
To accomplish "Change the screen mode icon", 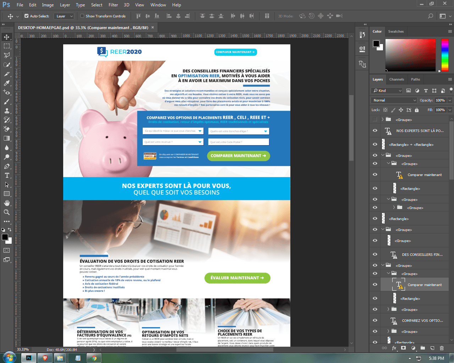I will click(x=7, y=260).
